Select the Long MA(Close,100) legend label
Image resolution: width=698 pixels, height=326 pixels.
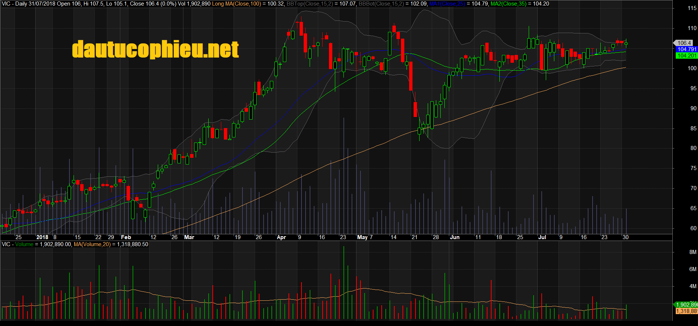tap(237, 4)
